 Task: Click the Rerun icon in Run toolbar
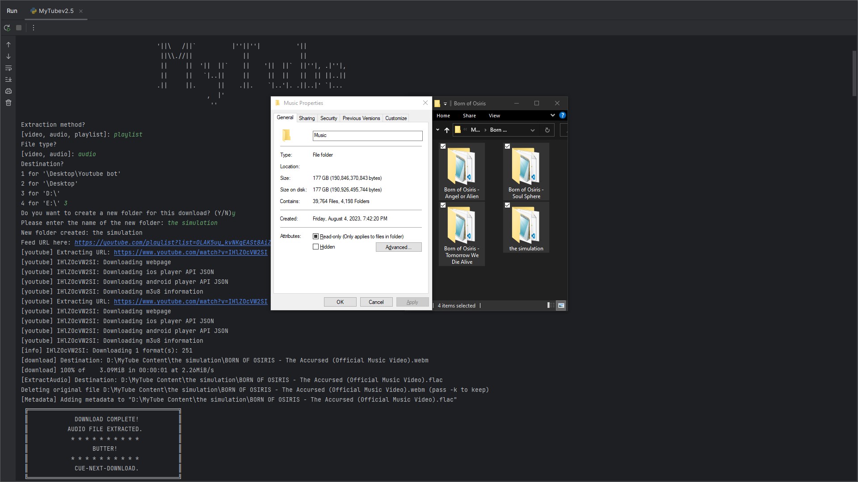[x=7, y=28]
